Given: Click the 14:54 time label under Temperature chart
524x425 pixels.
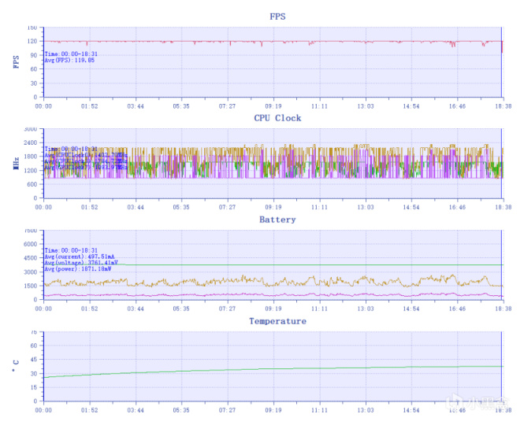Looking at the screenshot, I should point(411,410).
